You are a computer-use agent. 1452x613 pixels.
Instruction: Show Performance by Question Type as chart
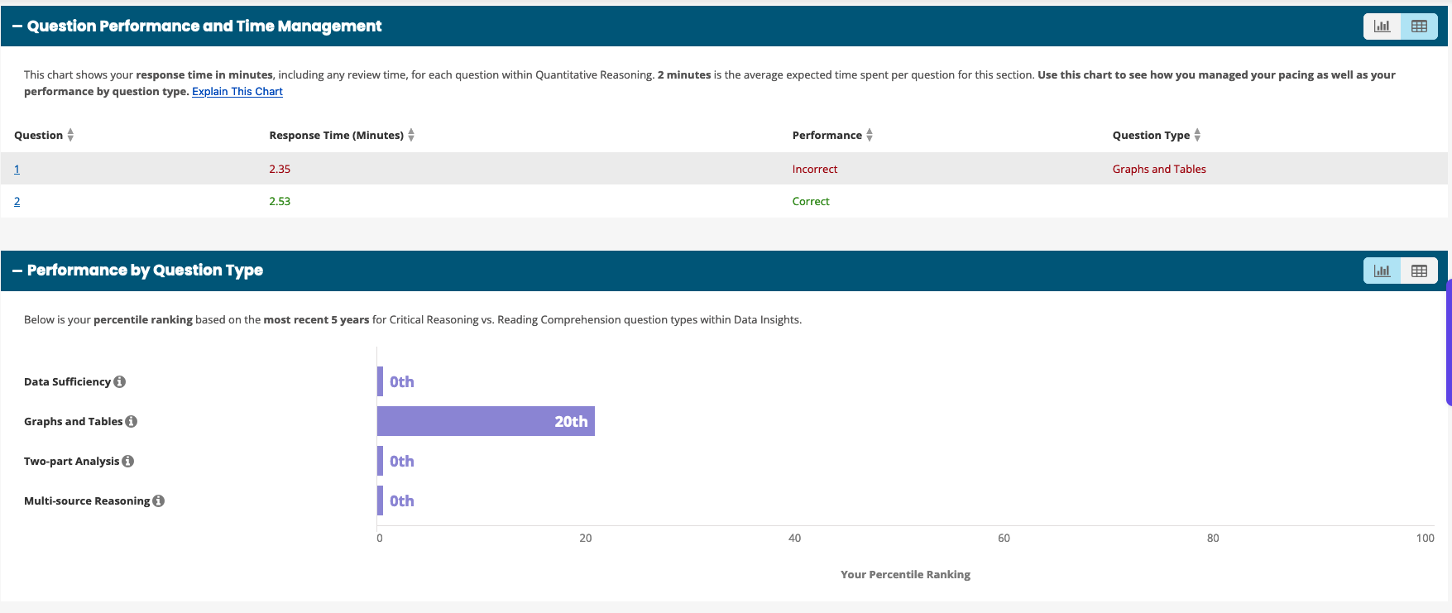point(1382,271)
